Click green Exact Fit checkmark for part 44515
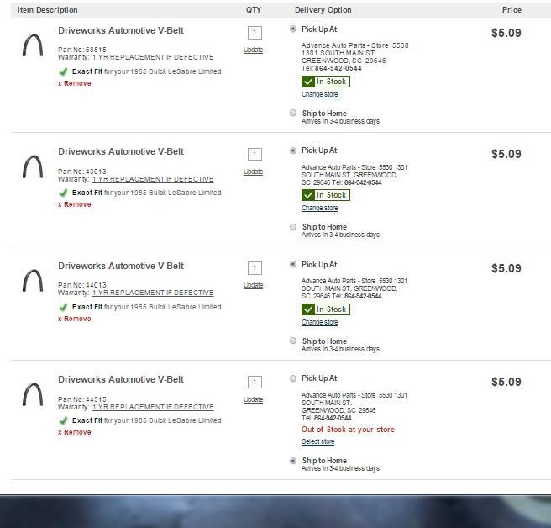The image size is (551, 528). point(63,420)
